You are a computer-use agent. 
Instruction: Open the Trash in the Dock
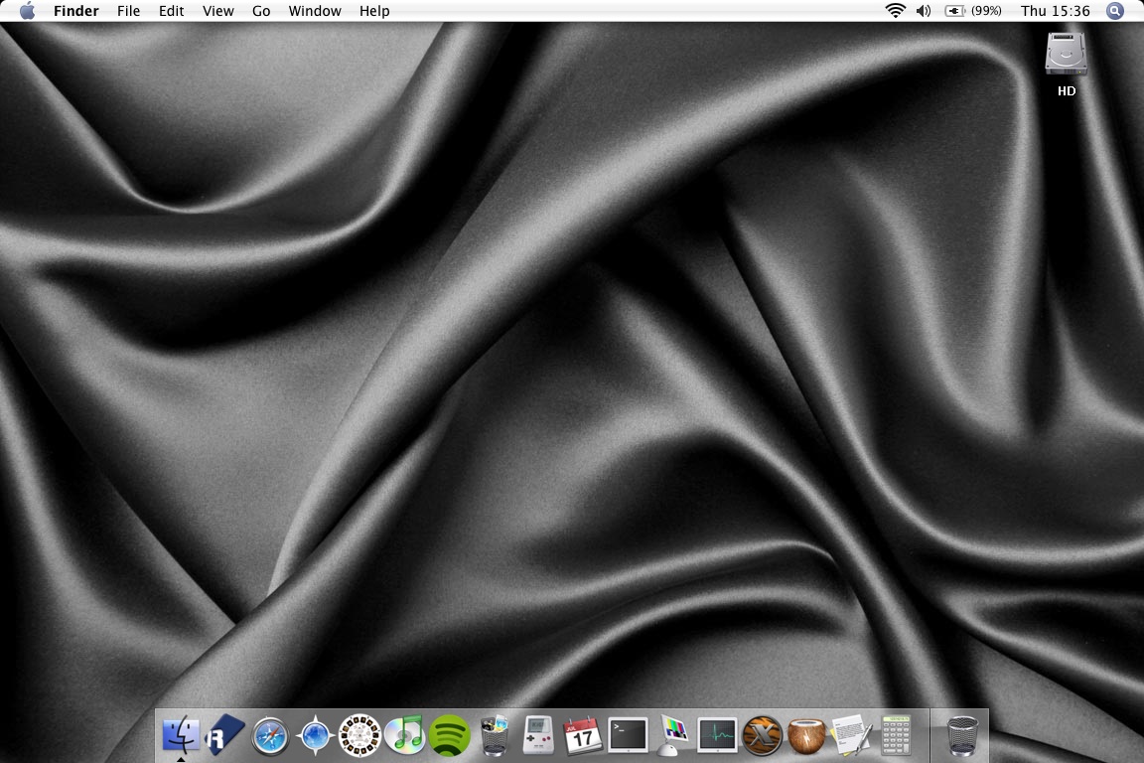click(962, 735)
